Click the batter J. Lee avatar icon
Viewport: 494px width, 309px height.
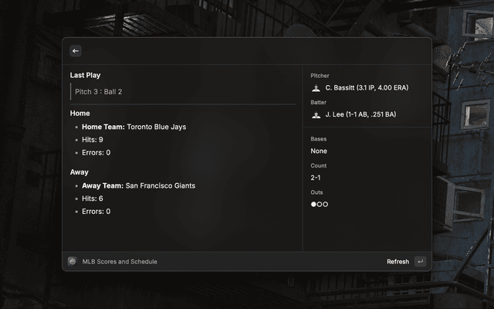316,115
